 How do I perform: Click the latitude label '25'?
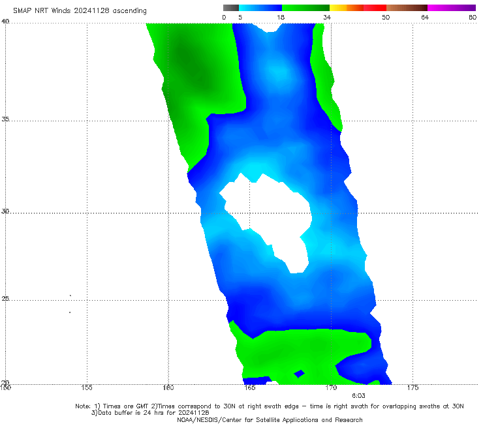(5, 299)
